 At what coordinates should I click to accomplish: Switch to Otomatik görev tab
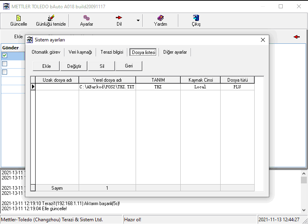[46, 52]
